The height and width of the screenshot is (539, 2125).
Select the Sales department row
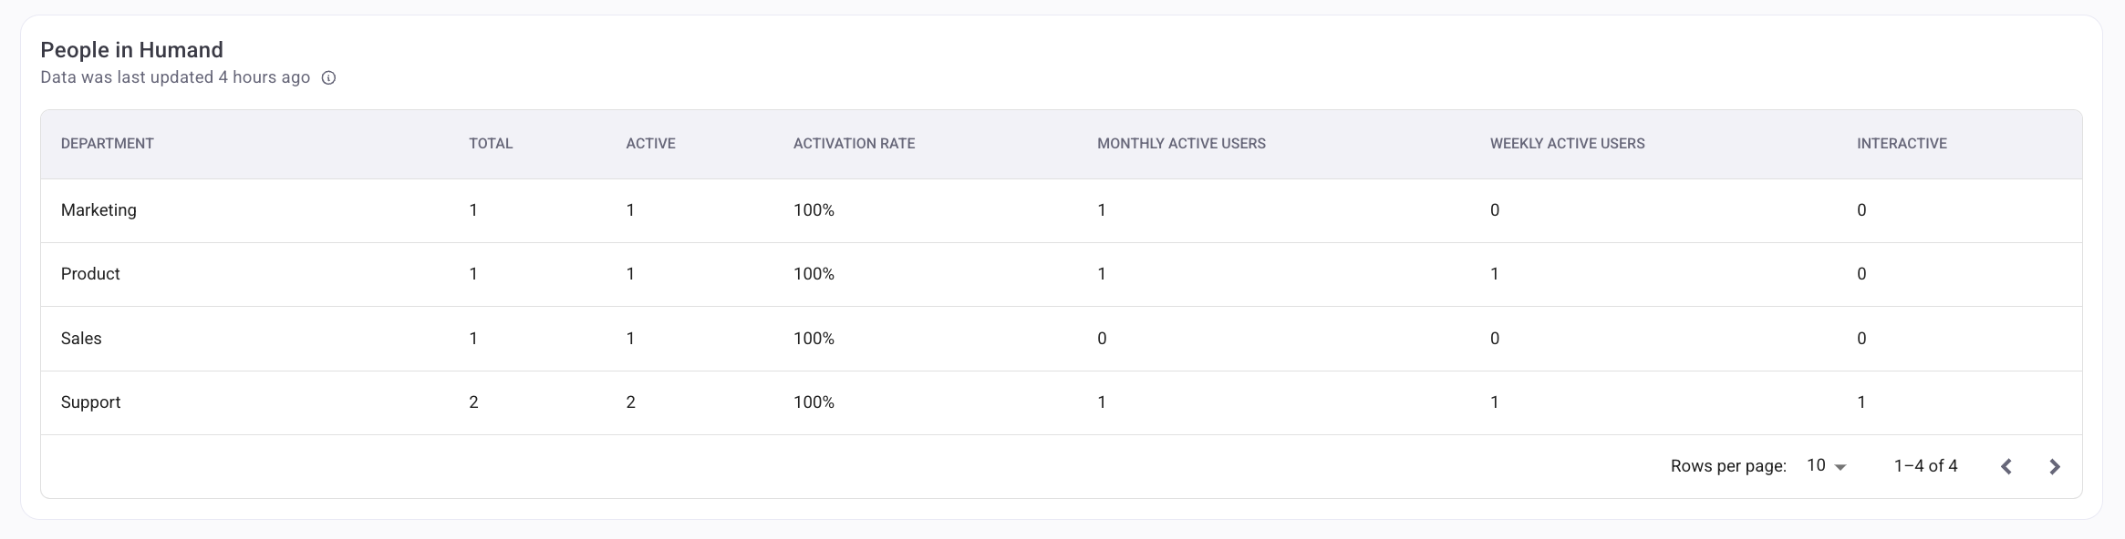pos(81,339)
